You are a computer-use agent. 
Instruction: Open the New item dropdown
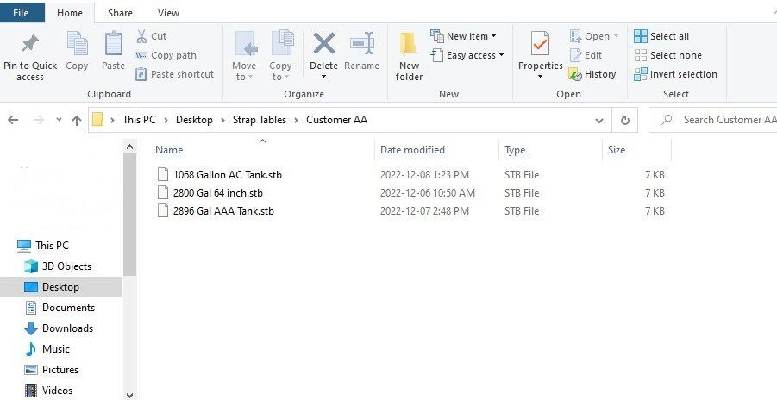(464, 36)
